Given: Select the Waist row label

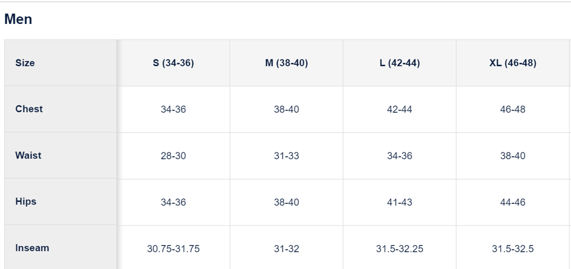Looking at the screenshot, I should (x=28, y=156).
